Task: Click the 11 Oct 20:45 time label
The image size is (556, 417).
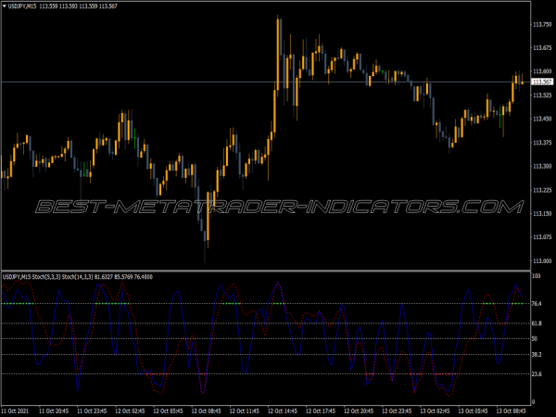Action: pyautogui.click(x=54, y=411)
